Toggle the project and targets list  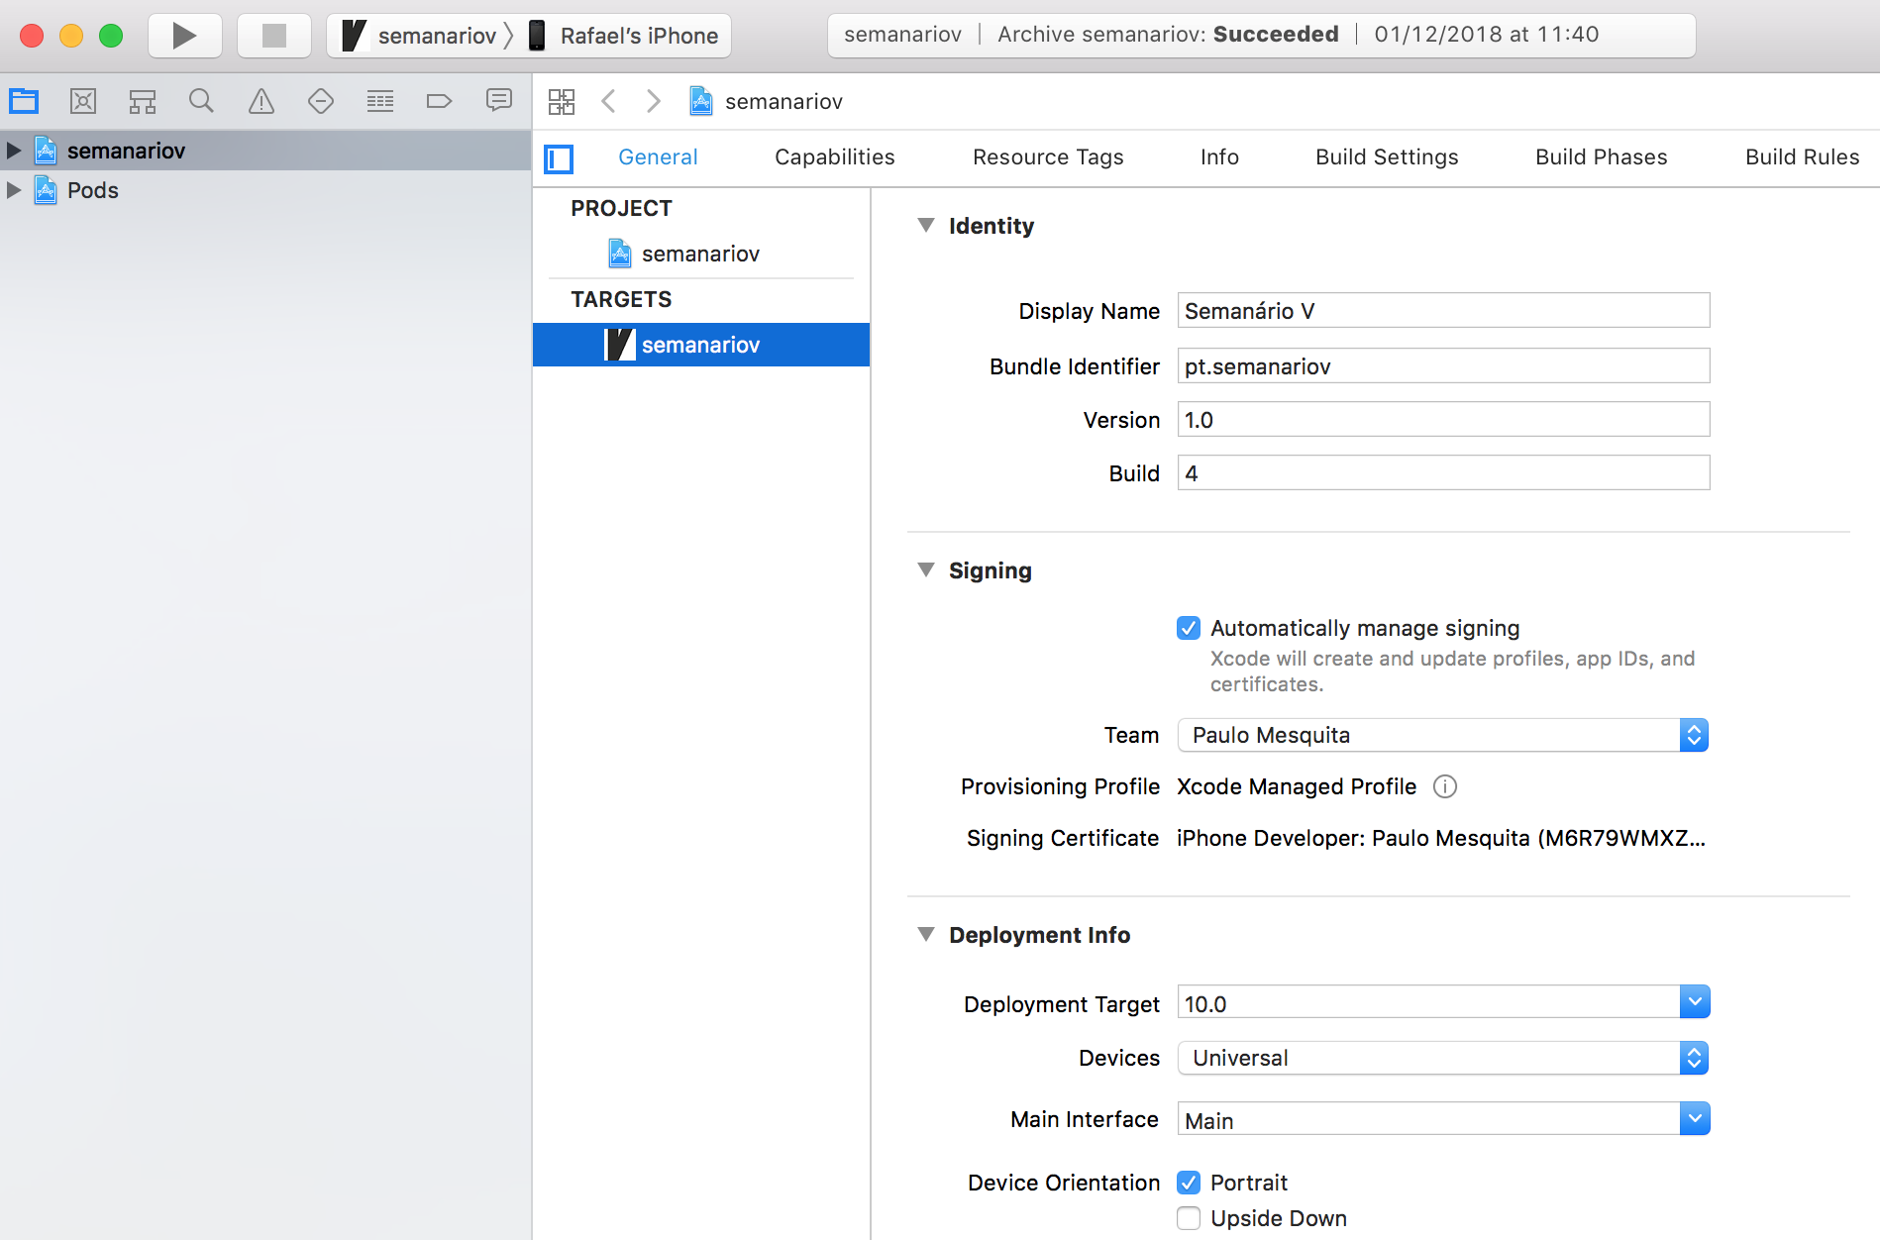pyautogui.click(x=560, y=158)
